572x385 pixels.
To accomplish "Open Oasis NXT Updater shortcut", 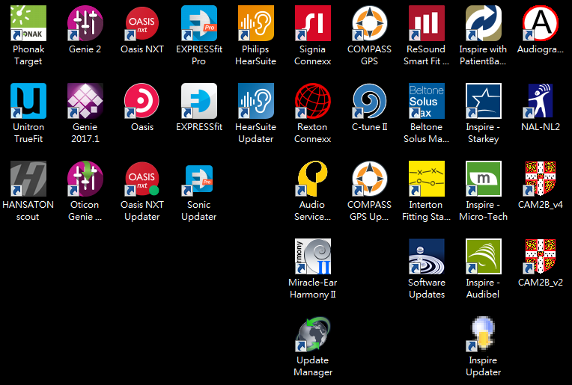I will (x=142, y=179).
